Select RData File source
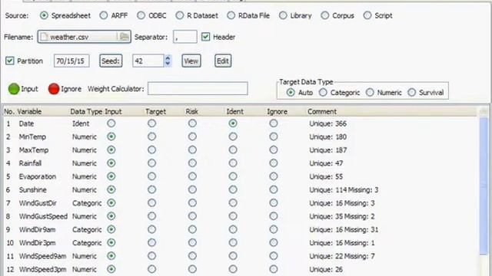The image size is (492, 276). point(231,15)
